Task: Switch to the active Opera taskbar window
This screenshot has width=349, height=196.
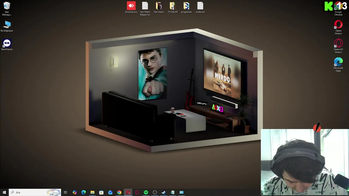Action: tap(128, 192)
